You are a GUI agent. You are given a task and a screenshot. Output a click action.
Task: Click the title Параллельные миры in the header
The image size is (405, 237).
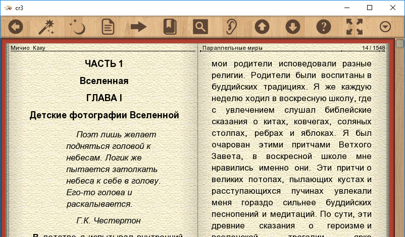pyautogui.click(x=232, y=48)
